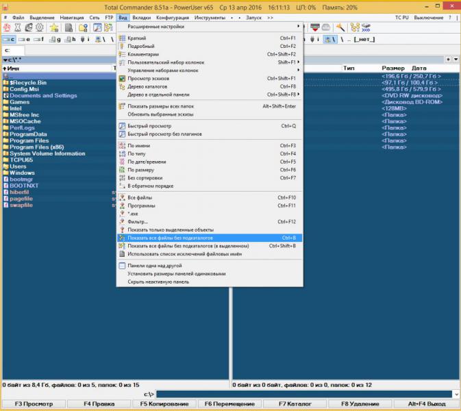Expand Пользовательский набор колонок submenu
The width and height of the screenshot is (461, 411).
tap(210, 62)
